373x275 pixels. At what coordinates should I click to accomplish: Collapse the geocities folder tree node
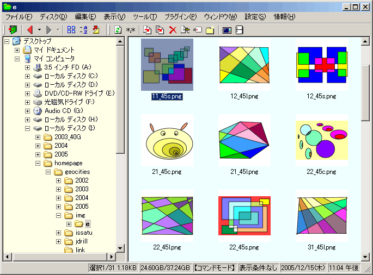48,172
